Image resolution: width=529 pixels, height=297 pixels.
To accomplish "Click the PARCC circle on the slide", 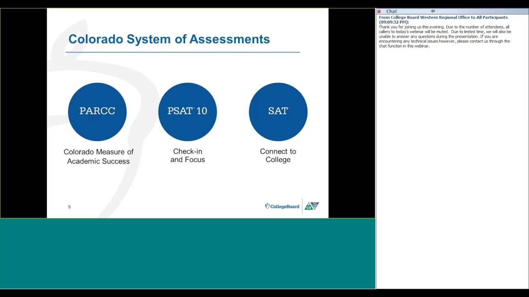I will click(x=97, y=112).
